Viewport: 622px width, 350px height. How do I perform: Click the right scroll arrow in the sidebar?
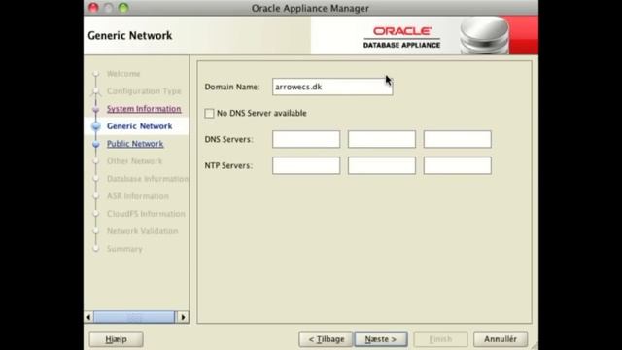[183, 317]
